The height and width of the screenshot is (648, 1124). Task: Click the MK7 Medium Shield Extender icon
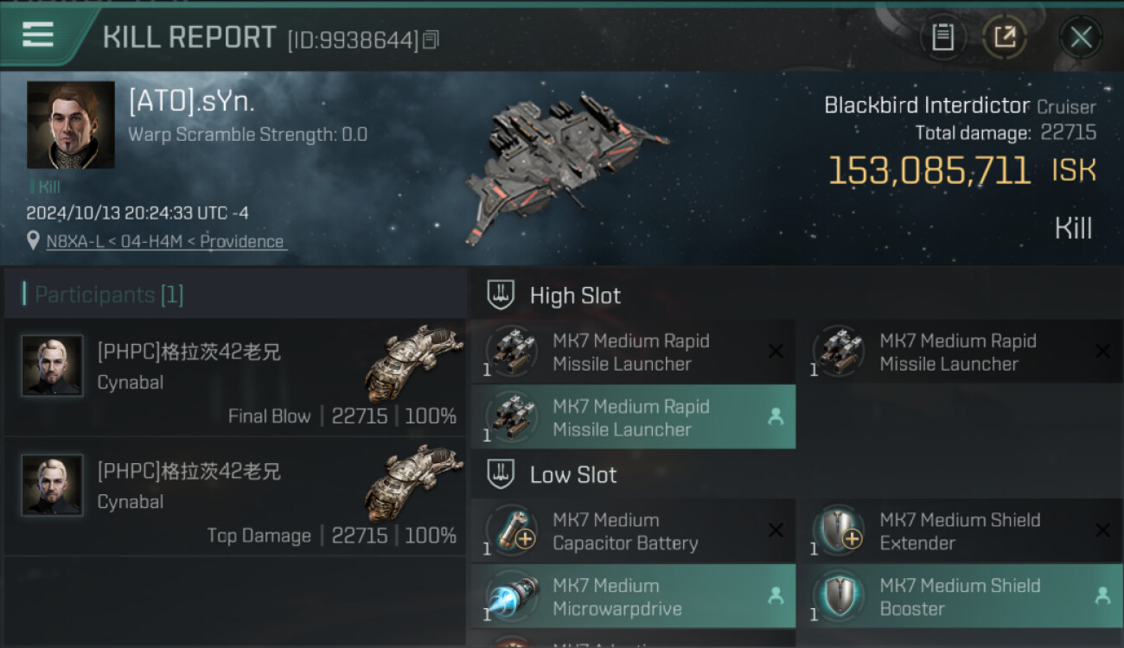[839, 530]
